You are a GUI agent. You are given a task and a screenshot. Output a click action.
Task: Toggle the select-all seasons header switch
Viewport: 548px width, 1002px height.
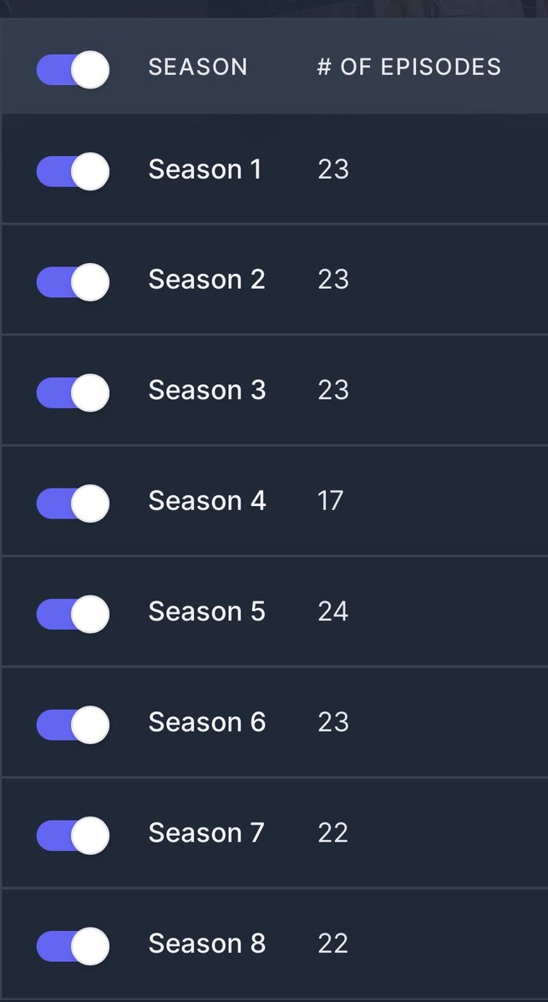[x=73, y=69]
